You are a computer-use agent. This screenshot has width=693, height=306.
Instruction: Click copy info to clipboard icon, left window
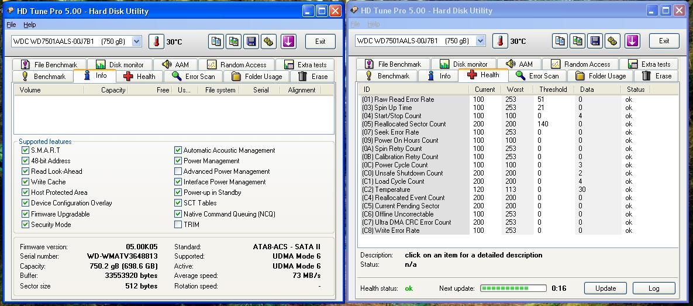point(216,42)
